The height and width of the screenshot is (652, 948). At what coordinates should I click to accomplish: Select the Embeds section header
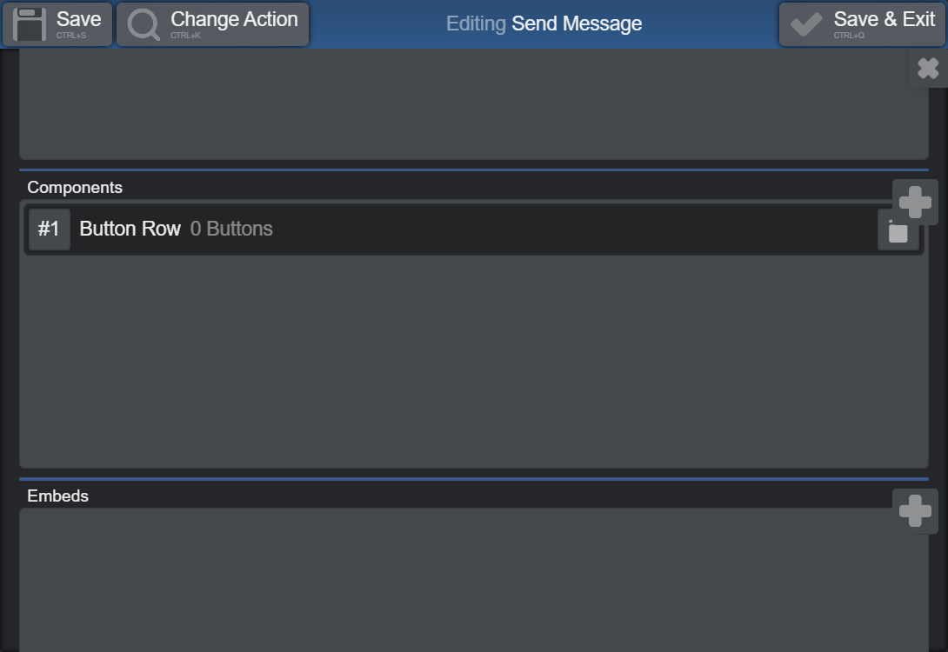(x=58, y=496)
